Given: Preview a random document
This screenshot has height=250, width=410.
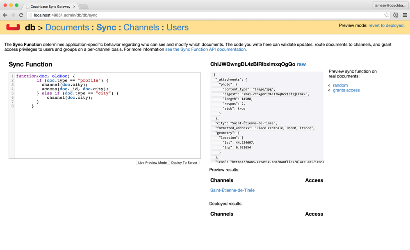Looking at the screenshot, I should (x=340, y=85).
